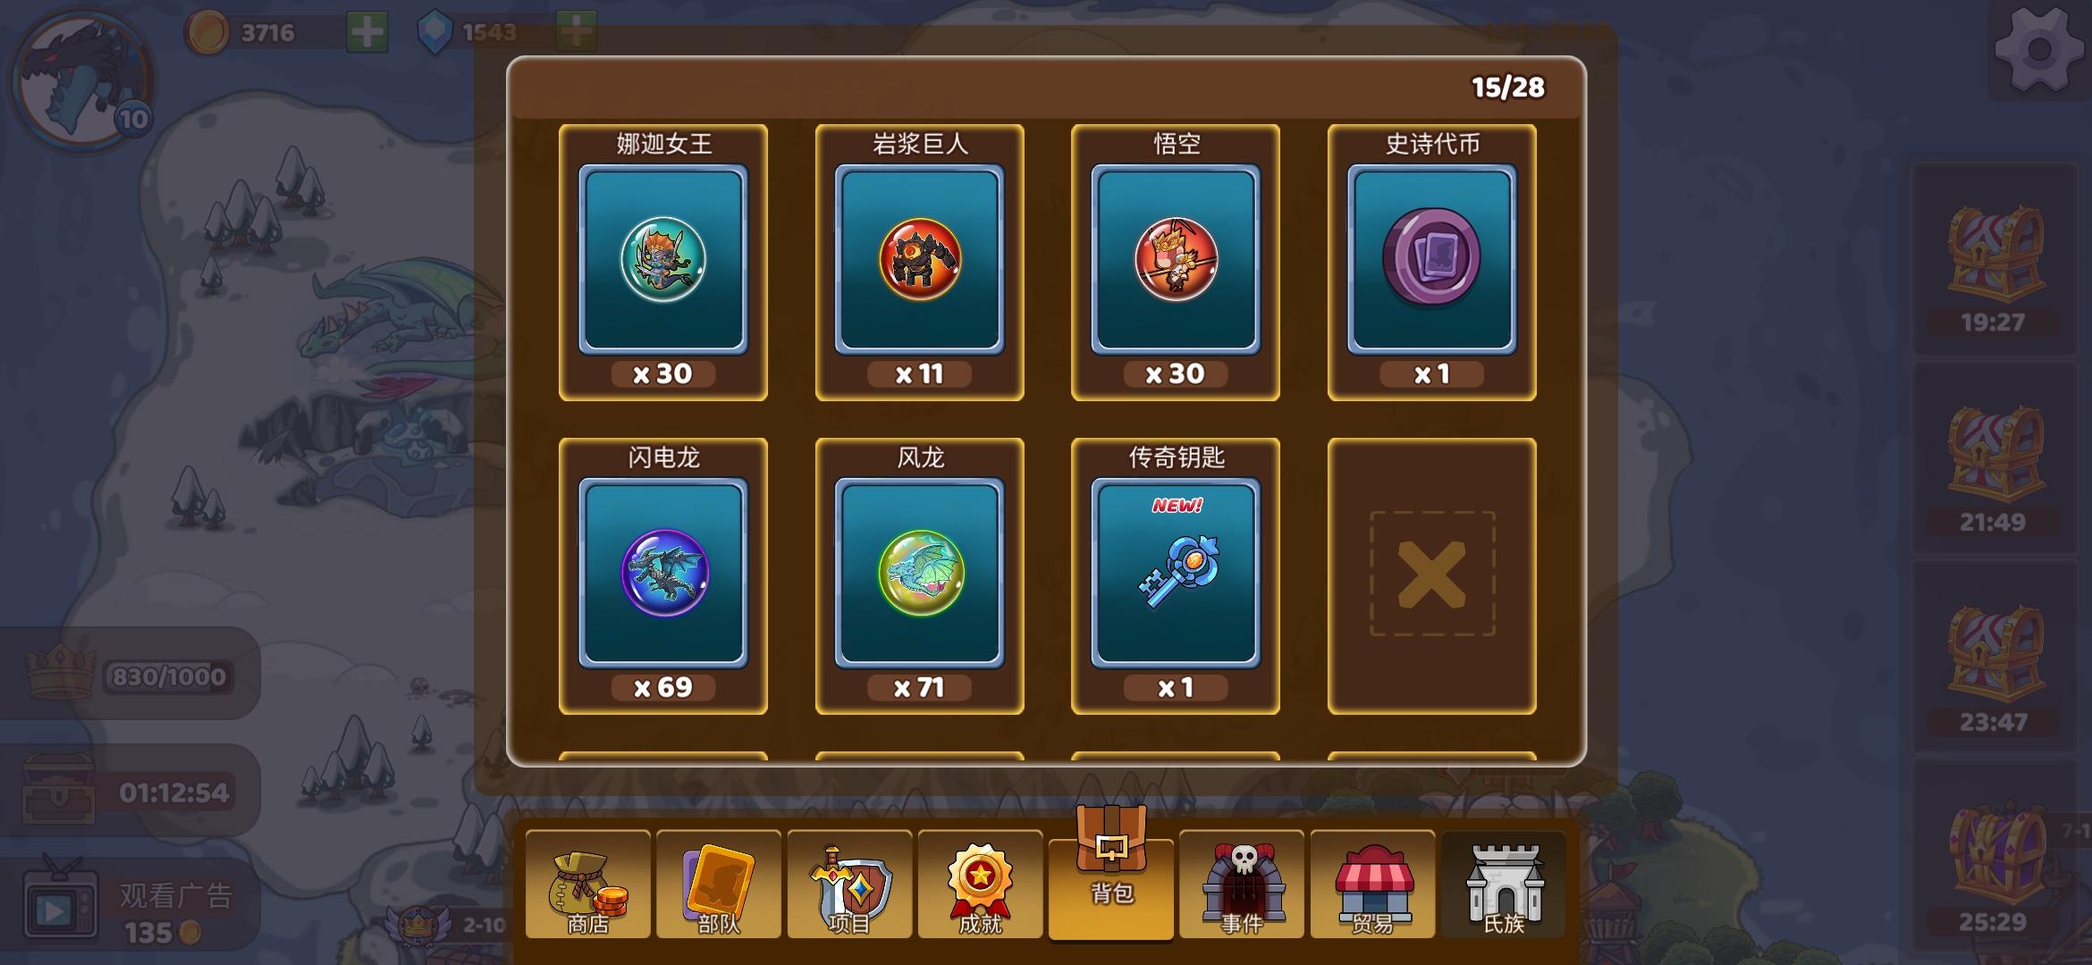Image resolution: width=2092 pixels, height=965 pixels.
Task: Go to the 成就 achievements tab
Action: (980, 885)
